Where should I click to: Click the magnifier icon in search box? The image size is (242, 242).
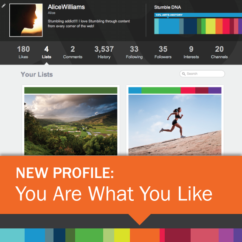[184, 74]
